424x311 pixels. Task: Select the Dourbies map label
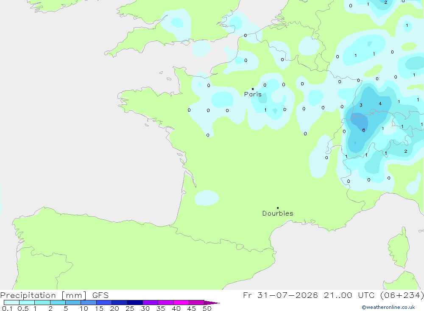pyautogui.click(x=278, y=213)
